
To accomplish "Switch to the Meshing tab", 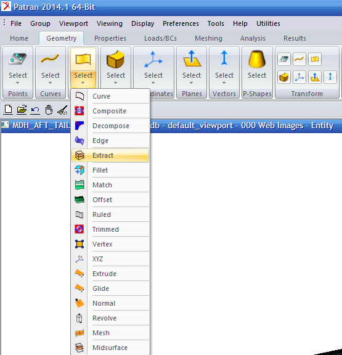I will pyautogui.click(x=208, y=38).
